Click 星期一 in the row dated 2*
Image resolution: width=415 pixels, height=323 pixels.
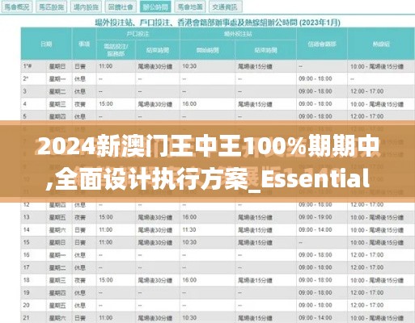click(57, 79)
